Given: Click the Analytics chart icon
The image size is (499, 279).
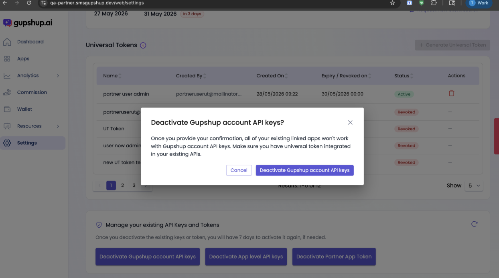Looking at the screenshot, I should 7,75.
